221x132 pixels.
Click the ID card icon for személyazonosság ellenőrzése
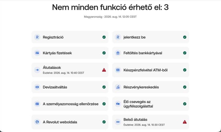(x=37, y=104)
